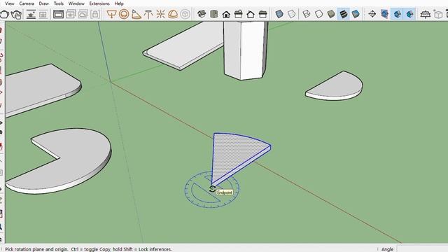Click the 'Pick rotation plane and origin' status text
Image resolution: width=448 pixels, height=252 pixels.
pyautogui.click(x=36, y=249)
